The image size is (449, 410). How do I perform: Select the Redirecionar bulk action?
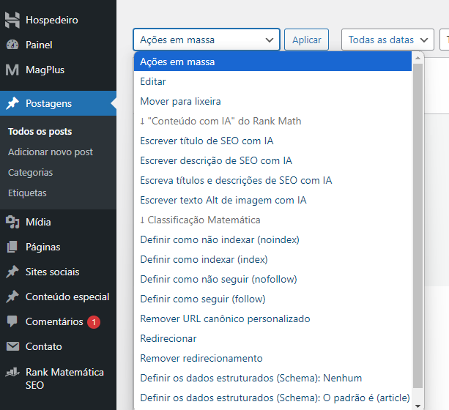[168, 338]
